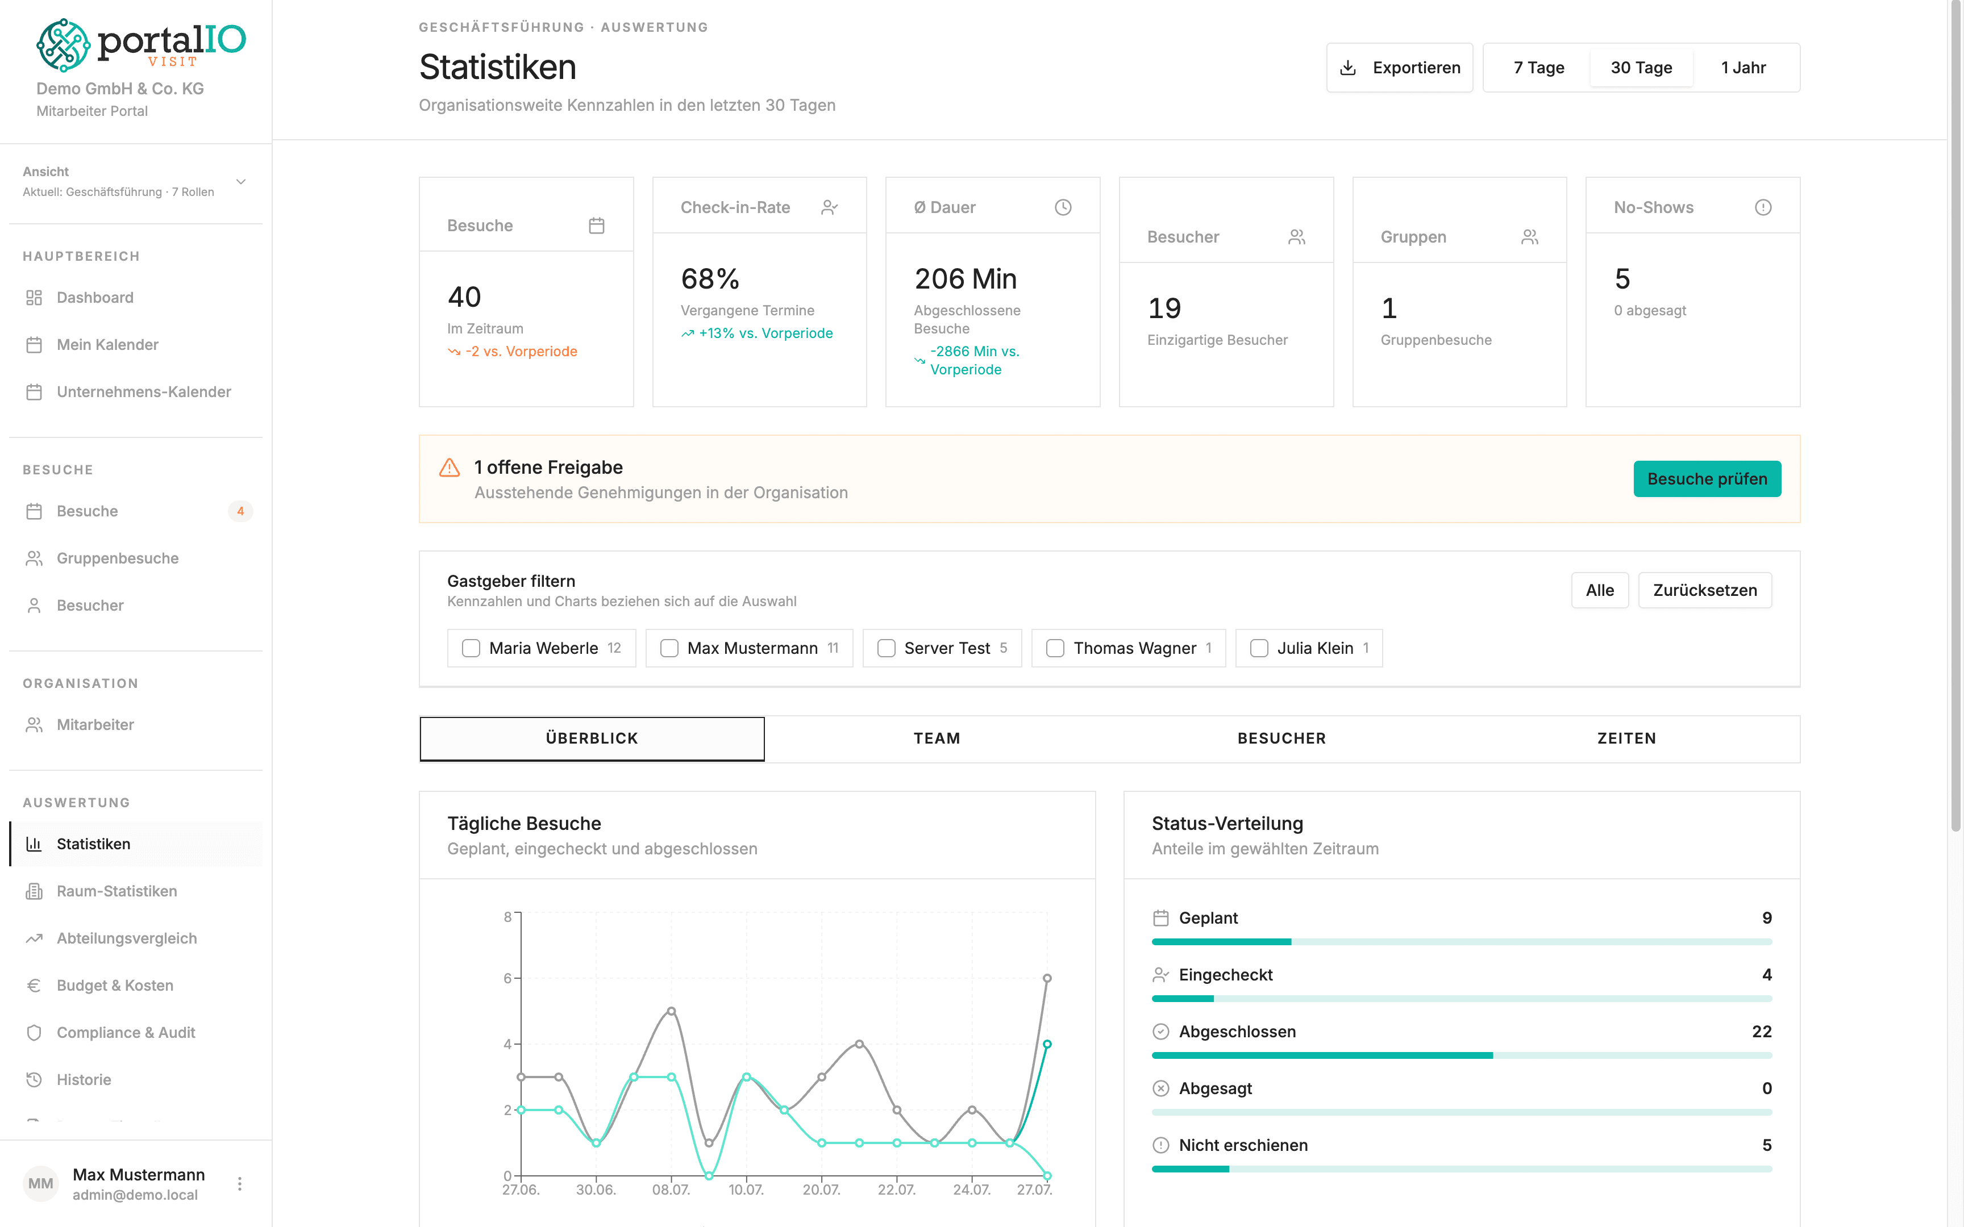Select the 7 Tage time range
The width and height of the screenshot is (1964, 1227).
point(1539,68)
